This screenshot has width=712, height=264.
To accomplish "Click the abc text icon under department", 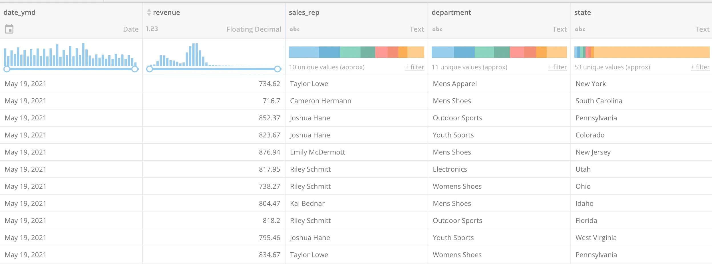I will point(437,29).
